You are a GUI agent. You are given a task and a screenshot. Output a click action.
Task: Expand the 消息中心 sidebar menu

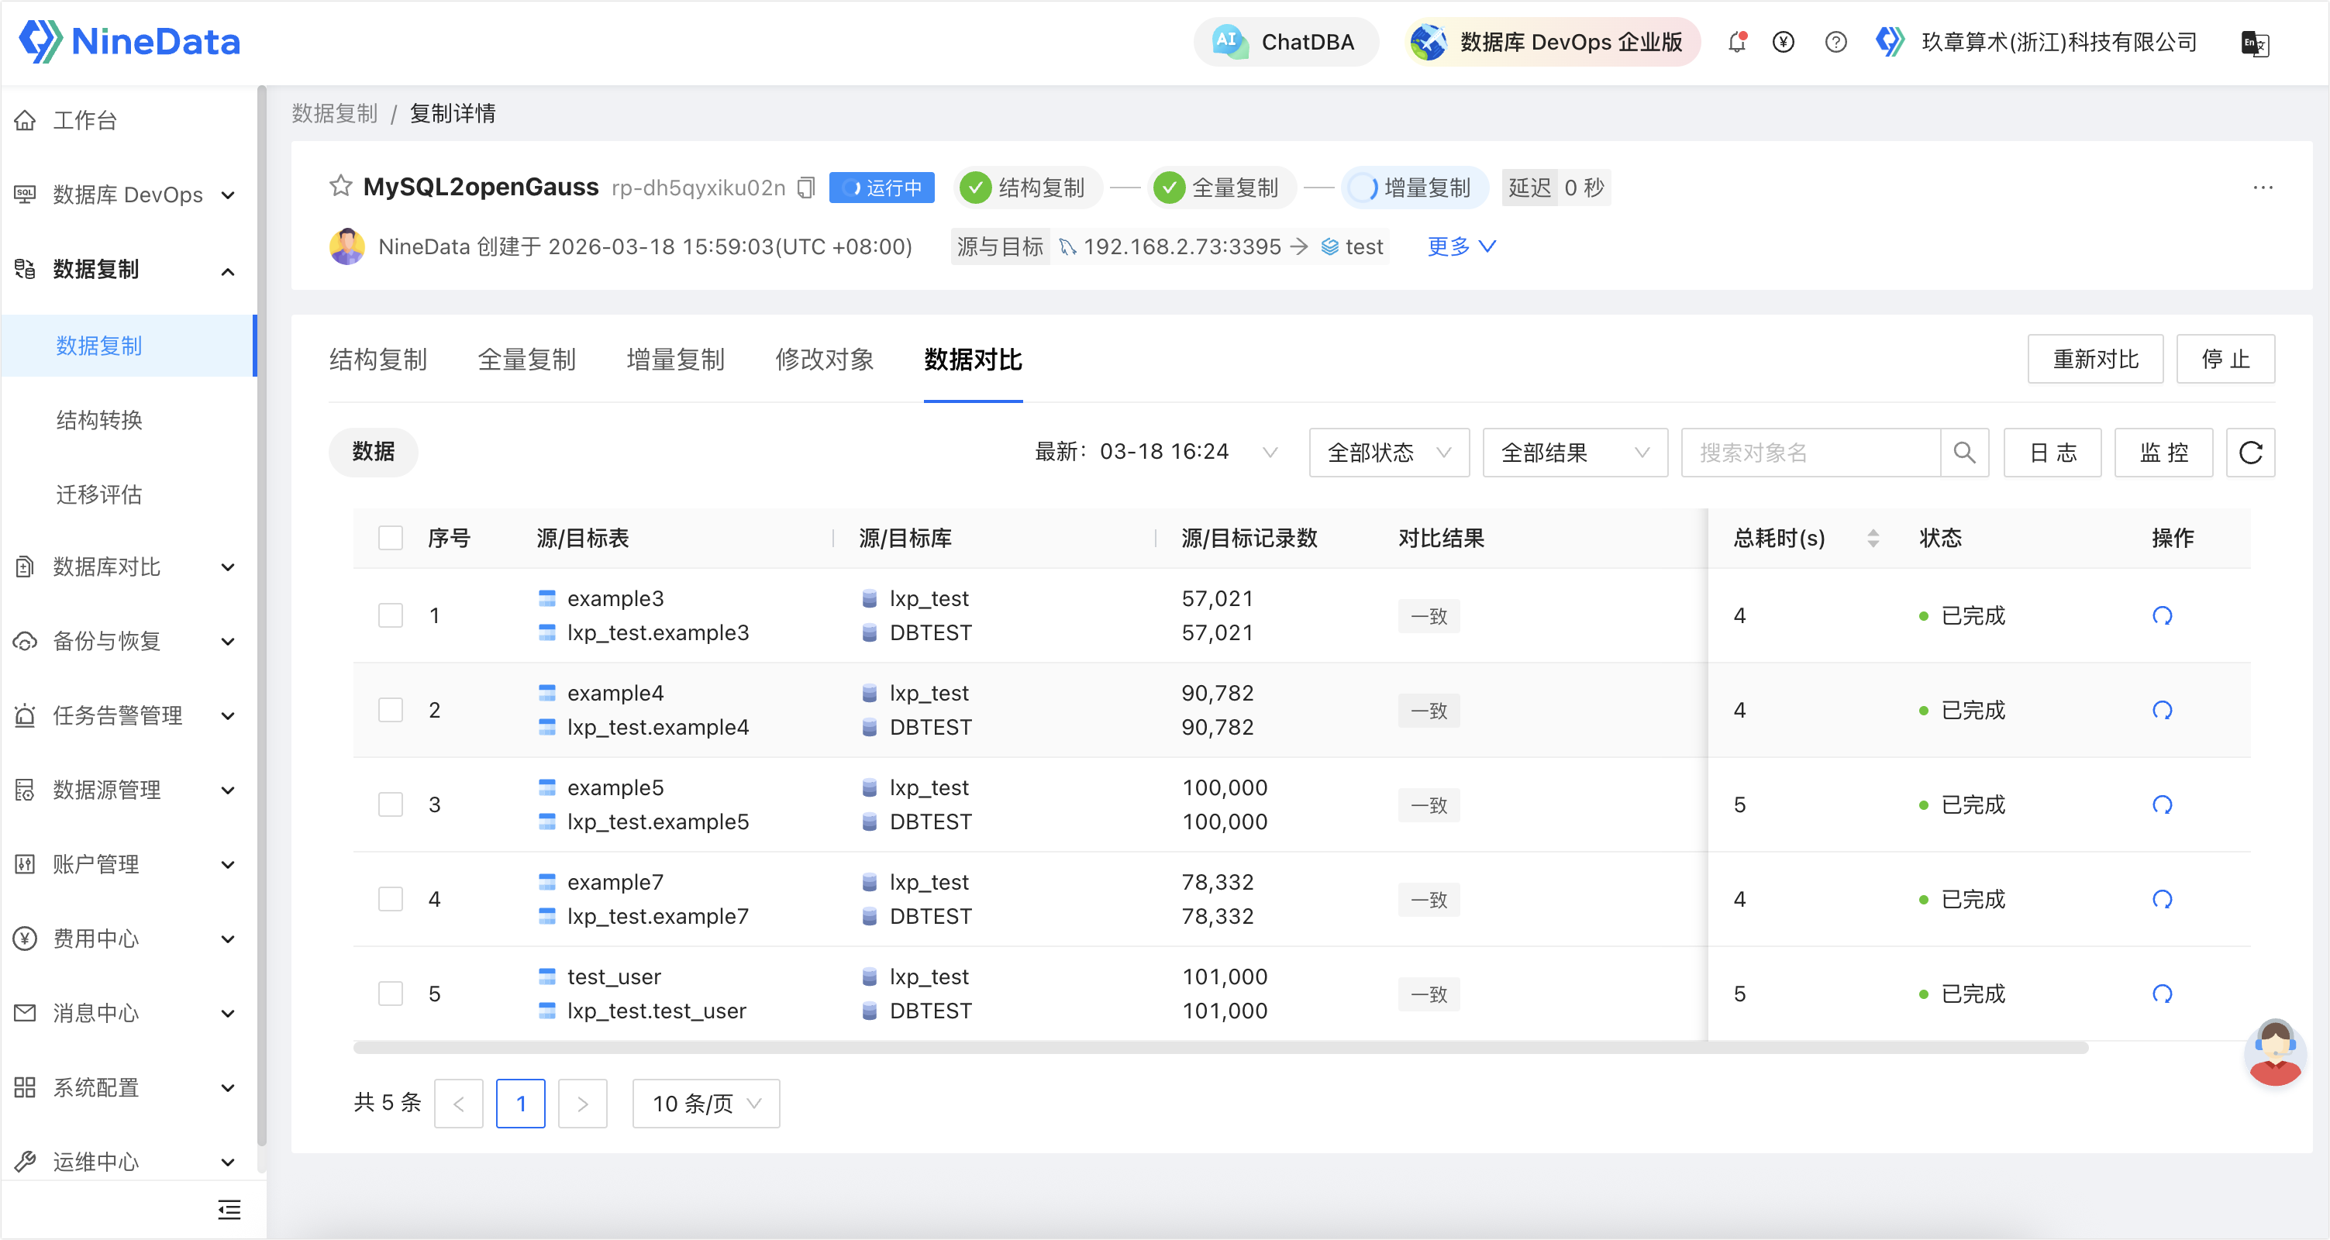[x=129, y=1013]
